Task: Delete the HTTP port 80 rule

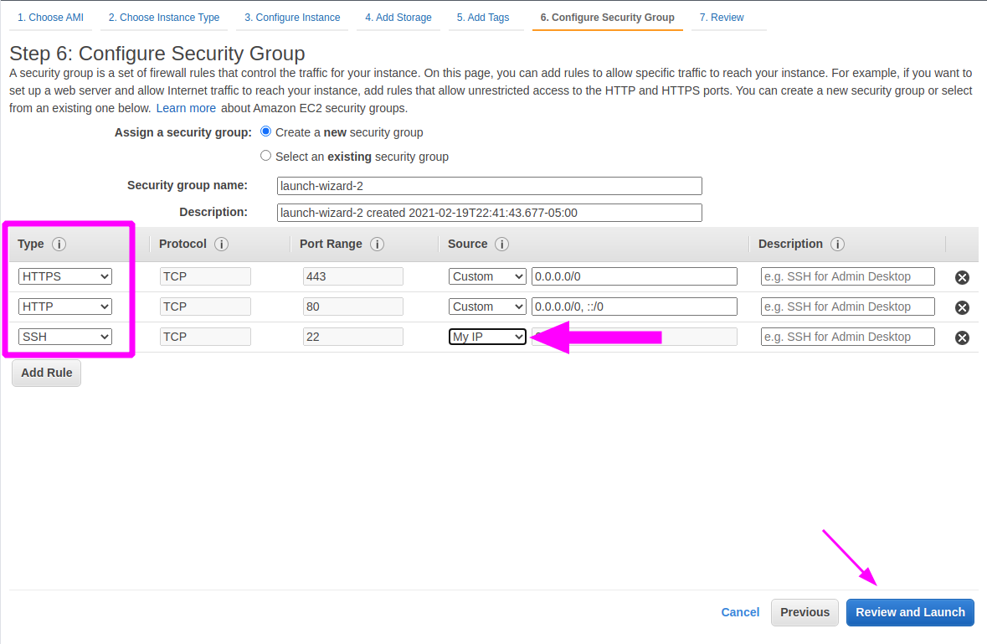Action: [962, 307]
